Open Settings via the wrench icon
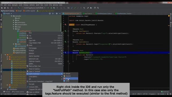 [88, 8]
